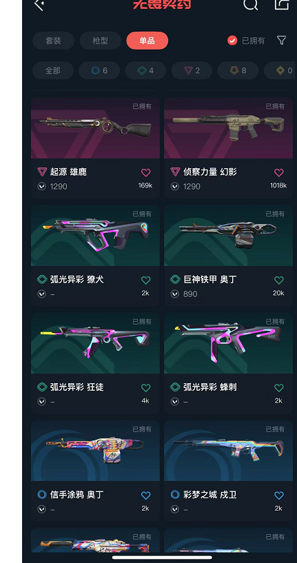The height and width of the screenshot is (563, 297).
Task: Like the 彩梦之城 戍卫 blue heart
Action: point(278,495)
